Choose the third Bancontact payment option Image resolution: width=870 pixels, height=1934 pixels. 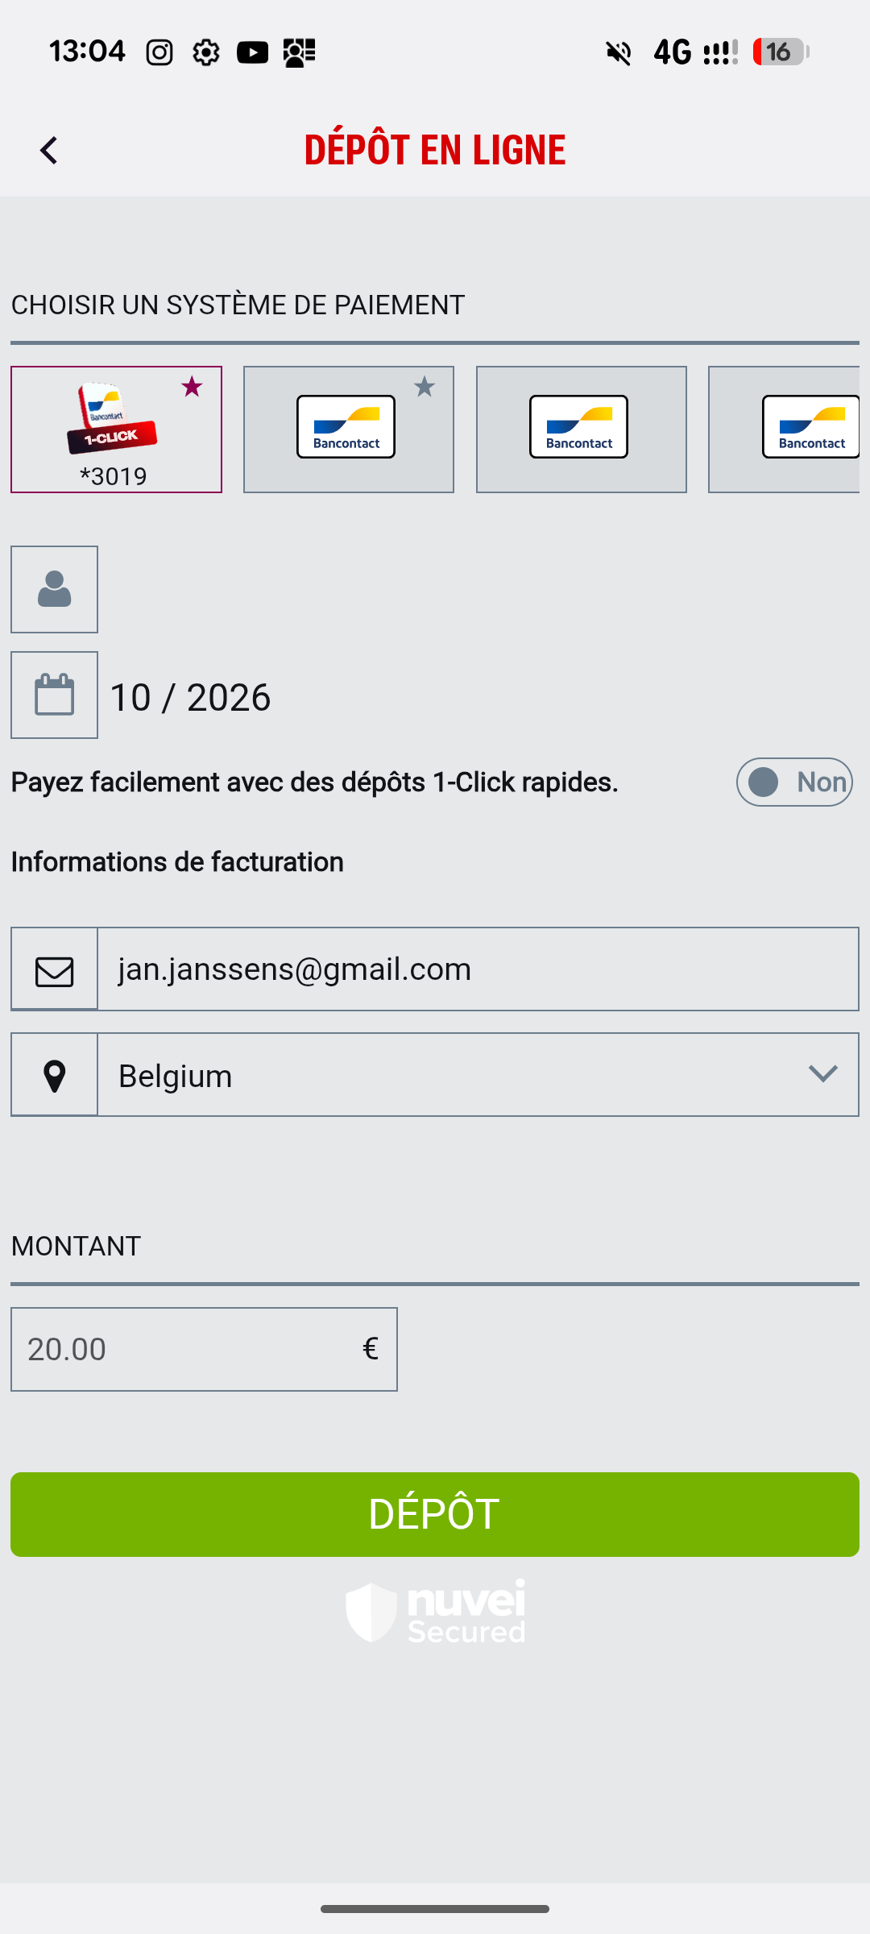[x=581, y=430]
